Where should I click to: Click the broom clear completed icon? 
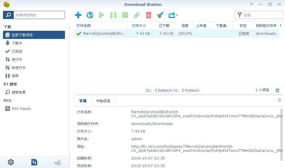click(160, 15)
